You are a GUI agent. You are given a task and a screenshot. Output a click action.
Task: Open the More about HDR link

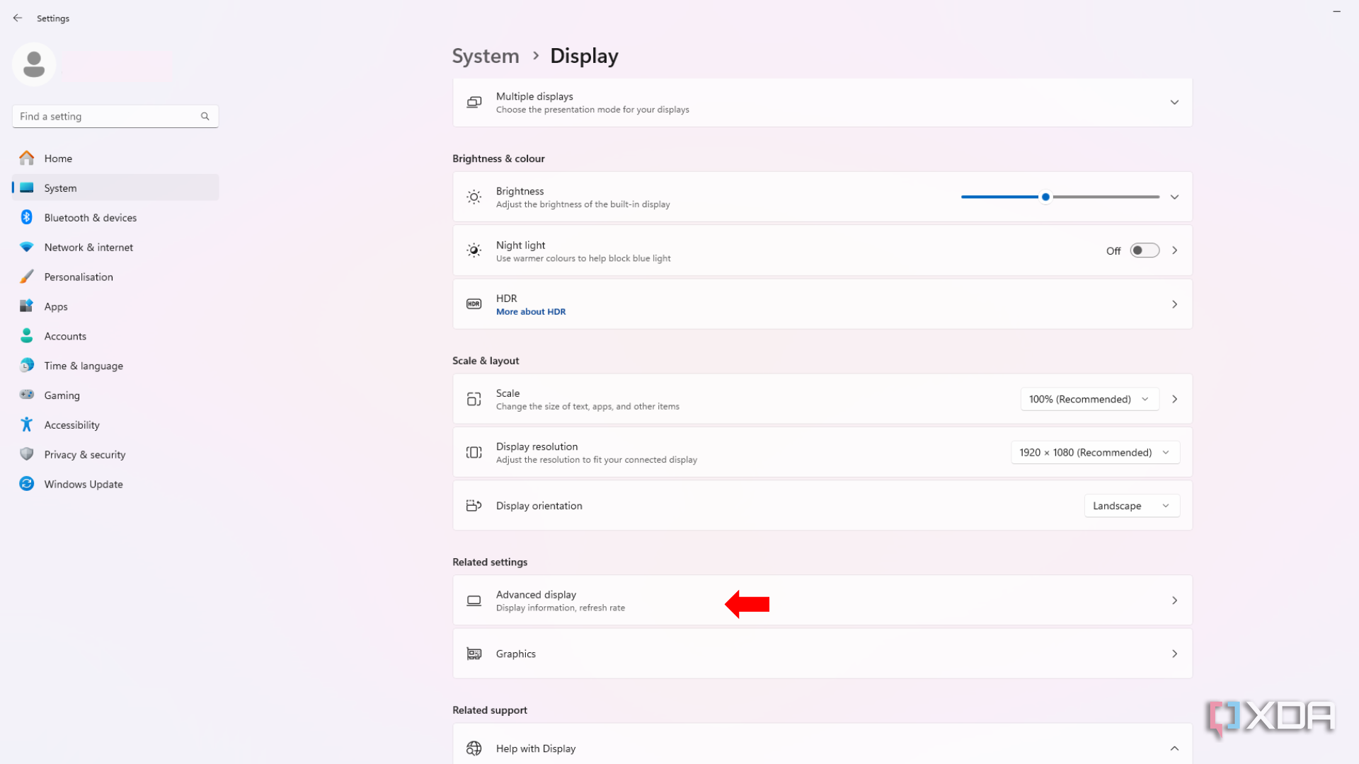pos(530,311)
